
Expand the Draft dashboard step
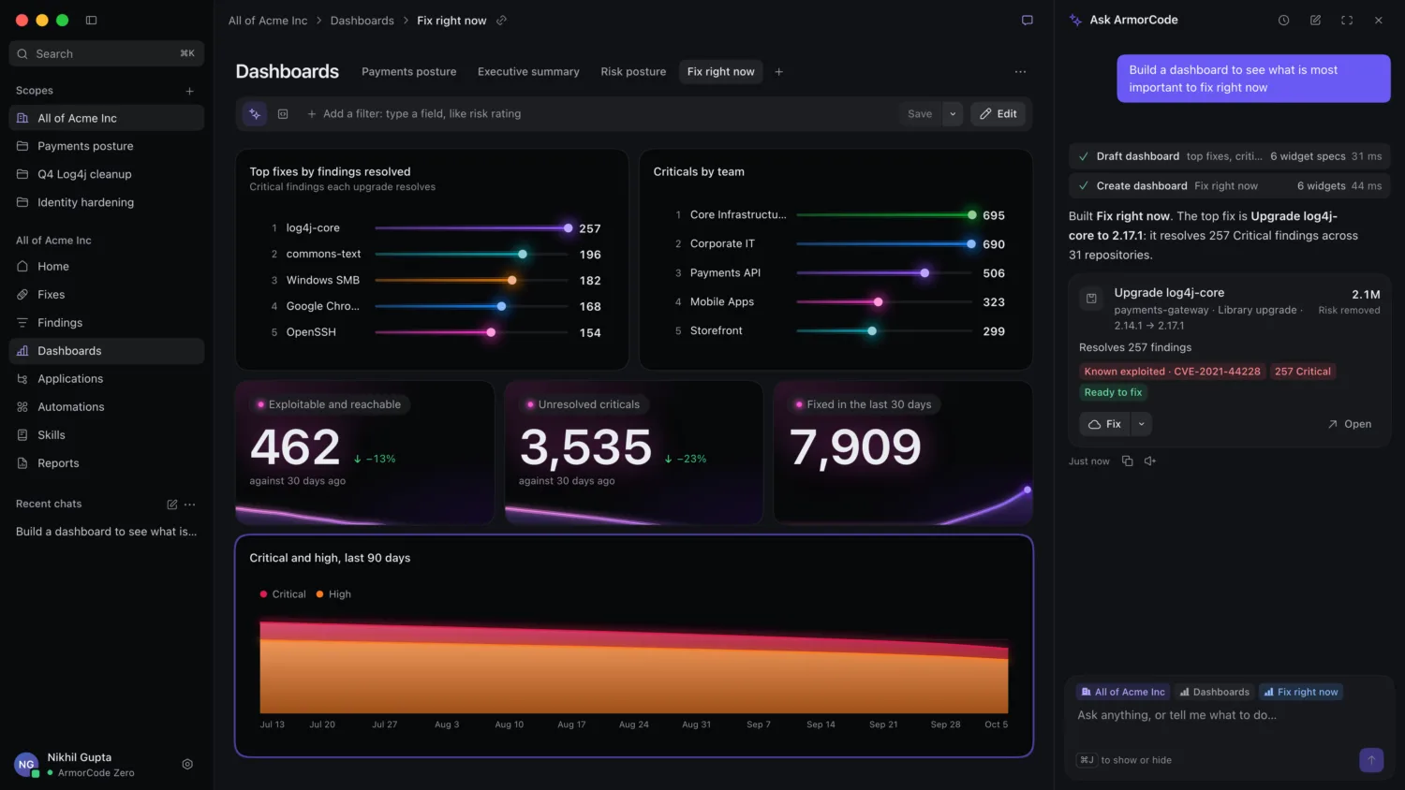1229,156
